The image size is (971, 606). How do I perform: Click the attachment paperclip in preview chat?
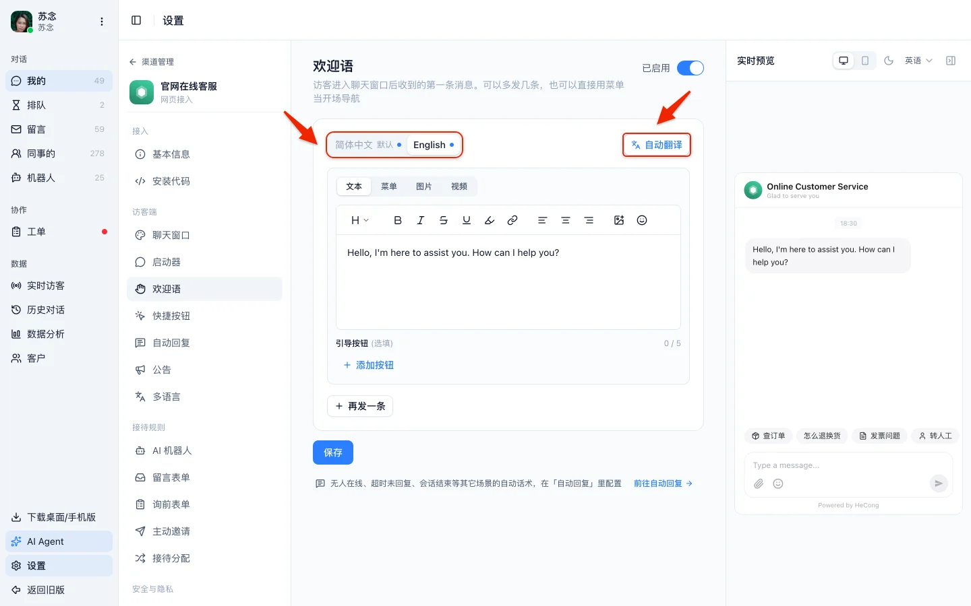click(759, 483)
